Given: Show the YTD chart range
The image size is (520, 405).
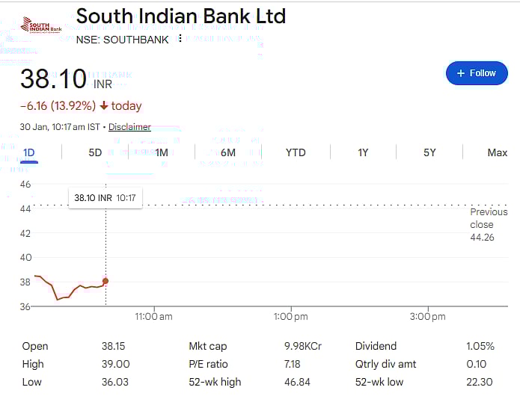Looking at the screenshot, I should coord(296,152).
